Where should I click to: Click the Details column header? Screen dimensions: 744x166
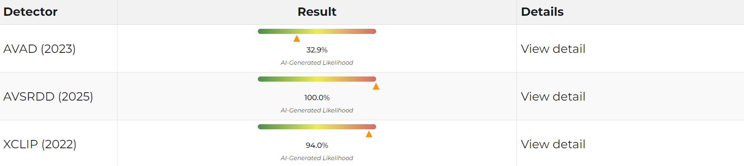(x=542, y=12)
